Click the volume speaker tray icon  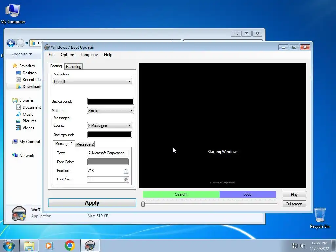(303, 246)
